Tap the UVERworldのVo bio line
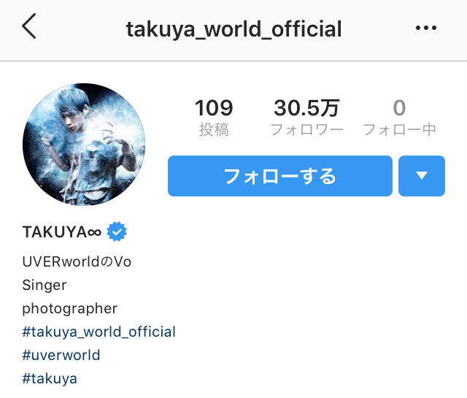467x398 pixels. point(77,261)
